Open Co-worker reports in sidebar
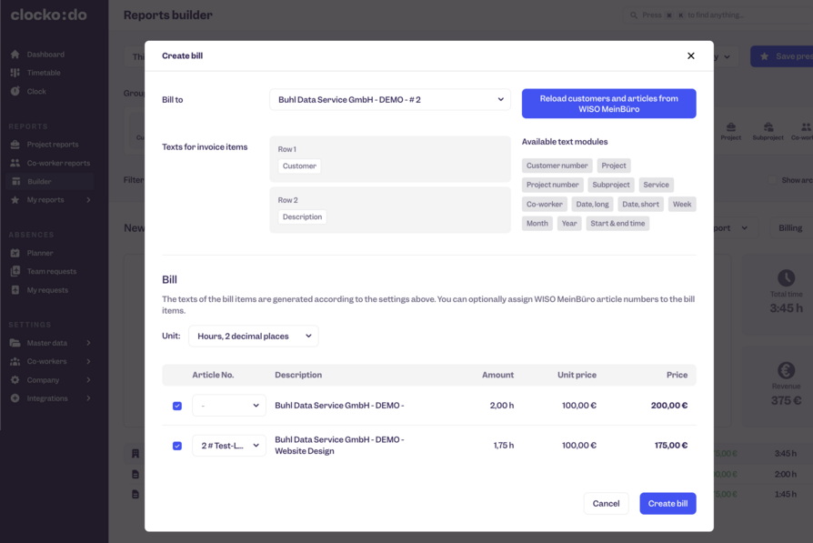This screenshot has width=813, height=543. click(58, 163)
